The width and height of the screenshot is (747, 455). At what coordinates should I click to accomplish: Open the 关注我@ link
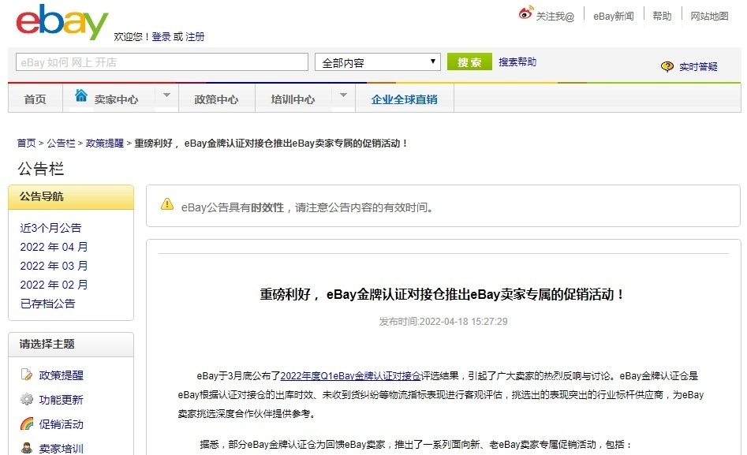[x=555, y=17]
